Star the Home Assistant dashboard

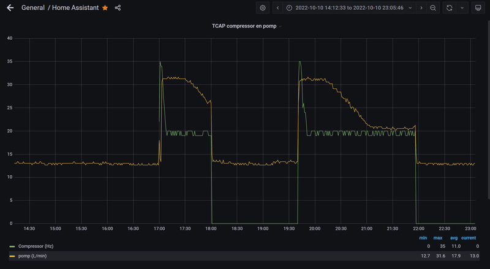pyautogui.click(x=105, y=8)
